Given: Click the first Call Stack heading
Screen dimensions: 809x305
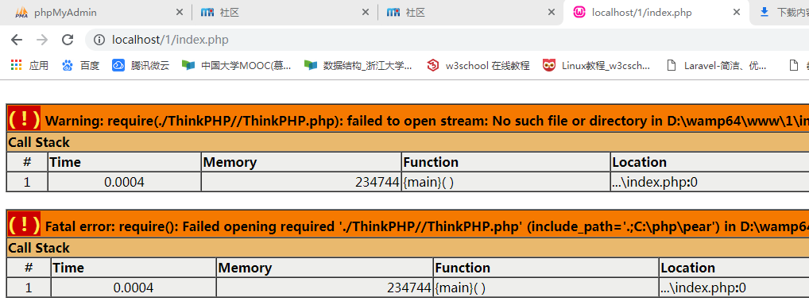Looking at the screenshot, I should pos(39,142).
